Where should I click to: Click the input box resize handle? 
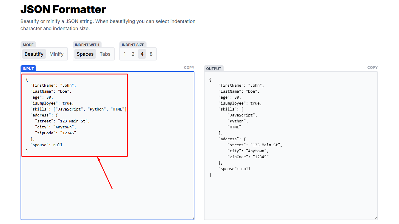tap(192, 218)
